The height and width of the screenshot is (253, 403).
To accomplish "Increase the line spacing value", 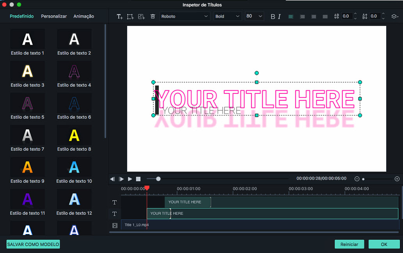I will [x=383, y=14].
